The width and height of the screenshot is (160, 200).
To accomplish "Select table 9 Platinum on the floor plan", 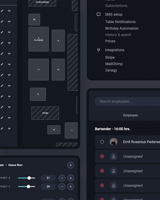I will (39, 39).
